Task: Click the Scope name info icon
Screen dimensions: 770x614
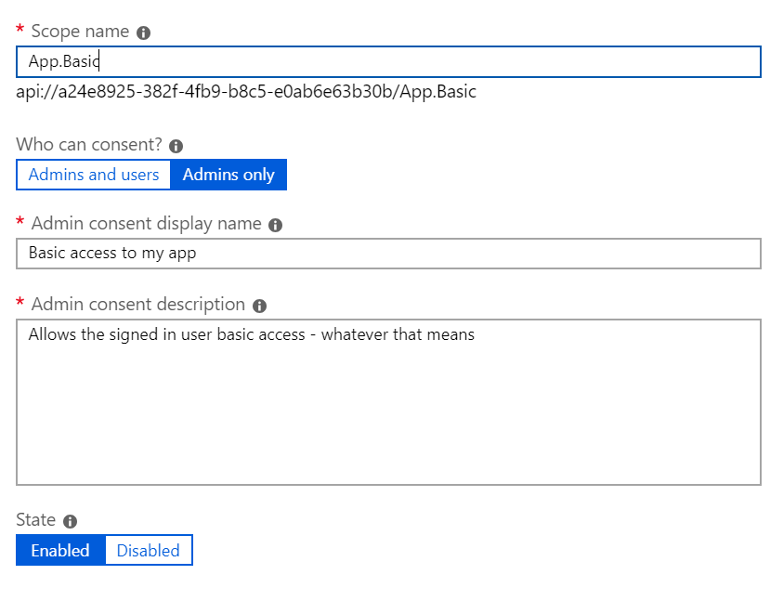Action: click(x=143, y=33)
